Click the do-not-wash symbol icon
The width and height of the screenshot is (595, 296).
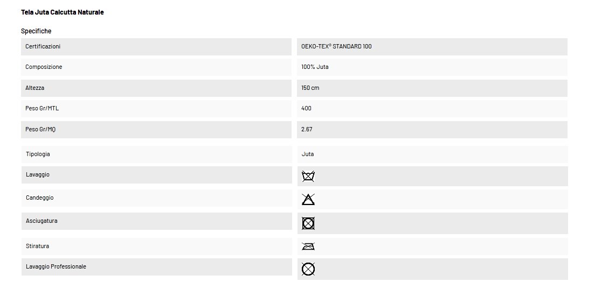point(308,176)
